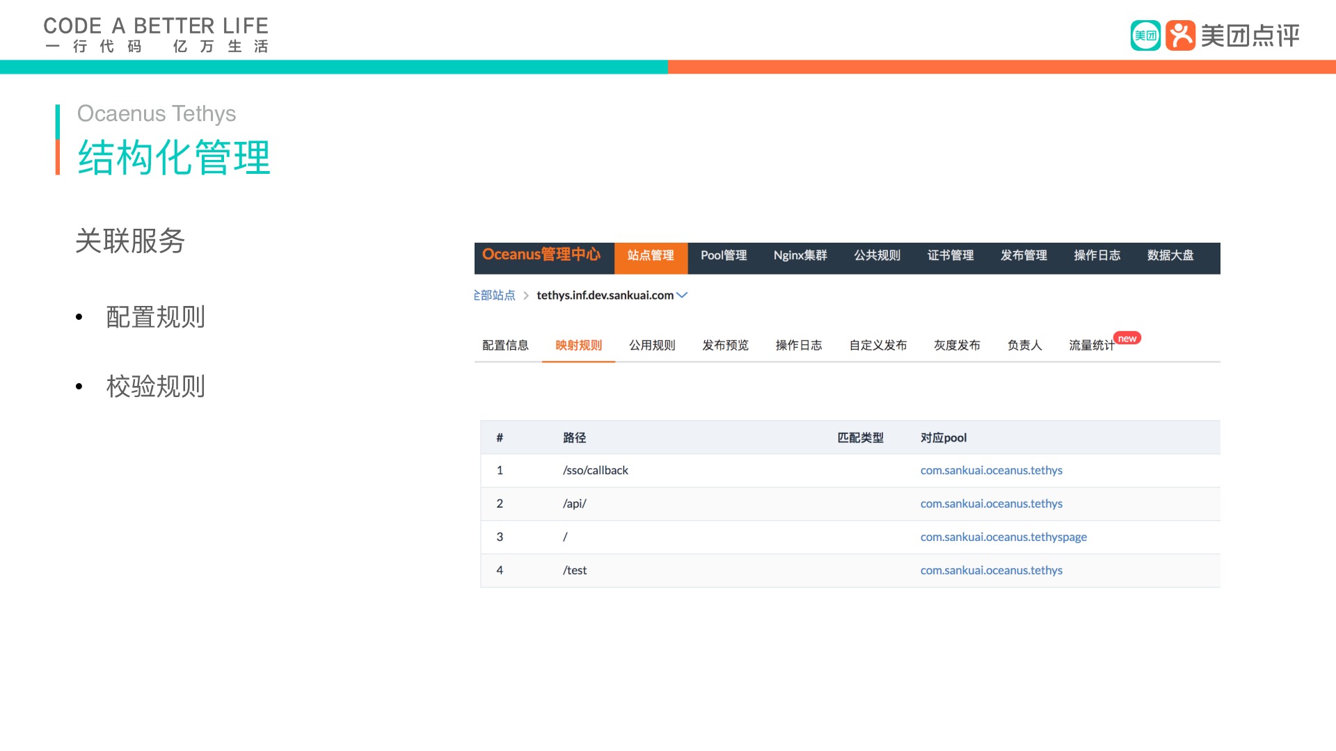The image size is (1336, 751).
Task: Open the com.sankuai.oceanus.tethyspage pool link
Action: coord(1003,537)
